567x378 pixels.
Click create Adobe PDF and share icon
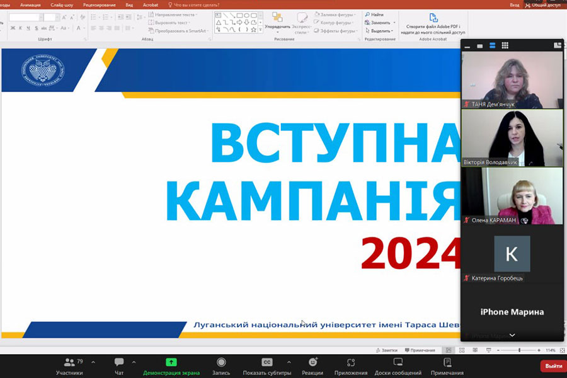coord(433,18)
